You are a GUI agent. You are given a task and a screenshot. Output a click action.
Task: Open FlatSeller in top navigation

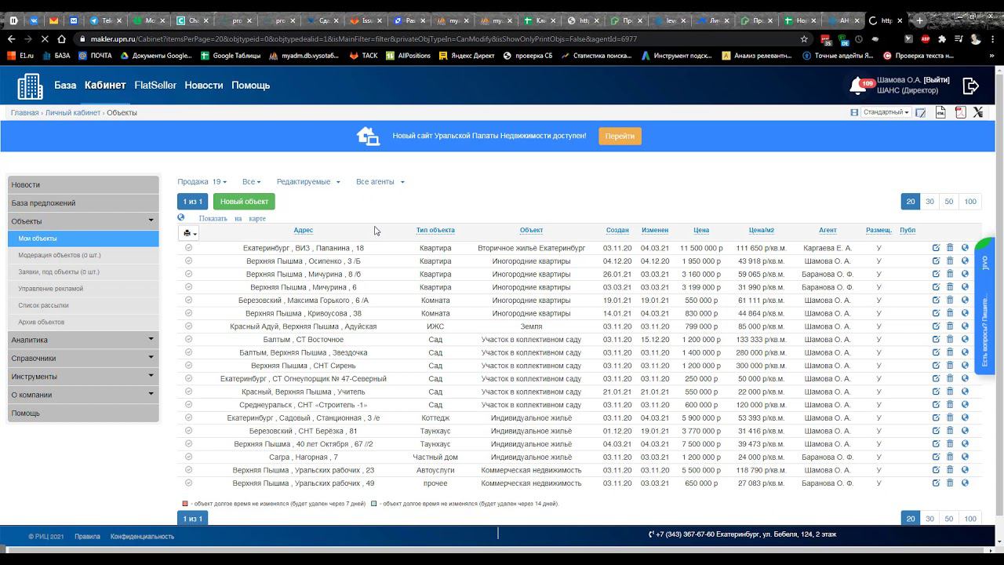pyautogui.click(x=155, y=85)
